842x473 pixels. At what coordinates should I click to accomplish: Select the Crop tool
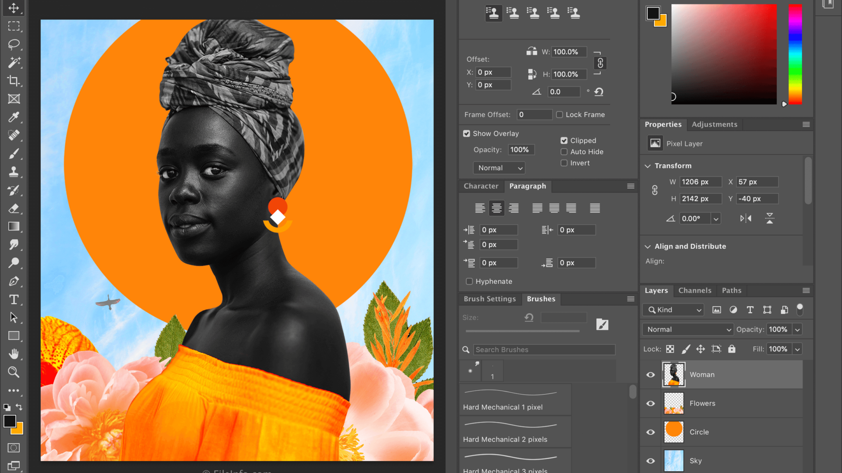[x=14, y=81]
